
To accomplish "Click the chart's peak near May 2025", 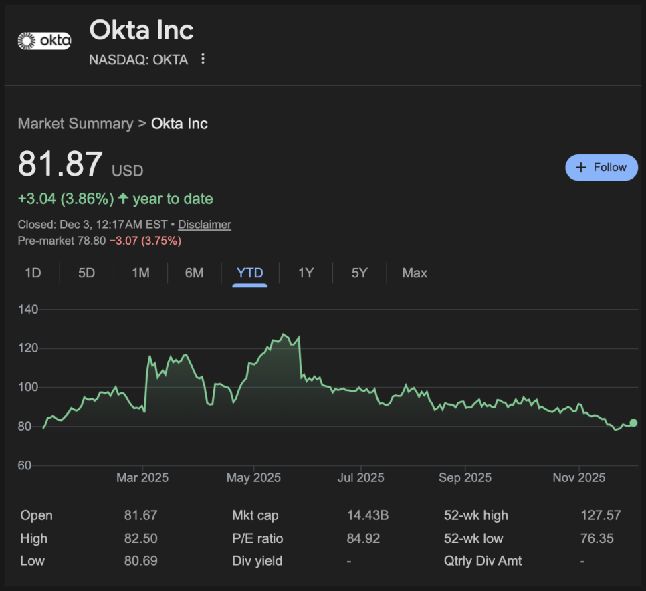I will coord(284,334).
